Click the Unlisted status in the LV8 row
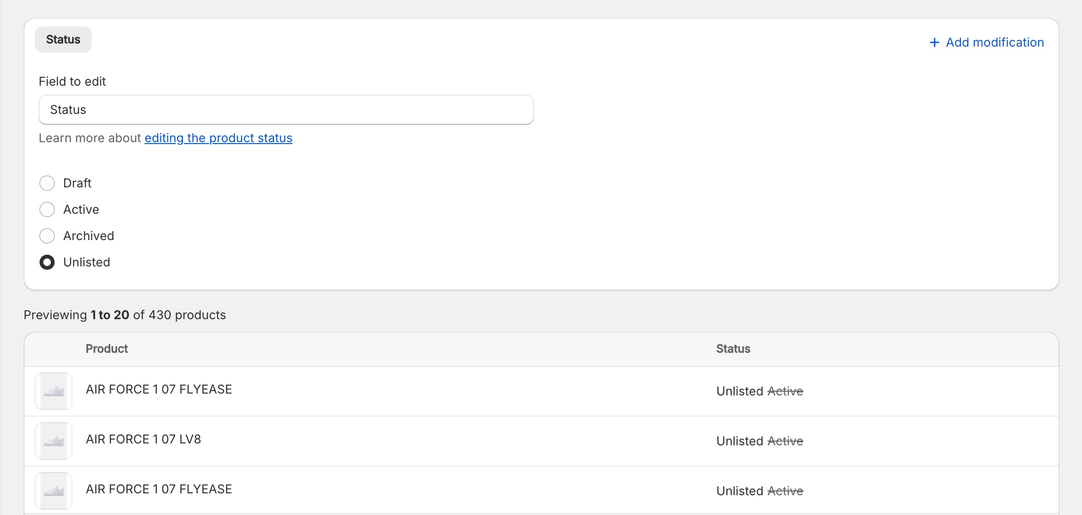The height and width of the screenshot is (515, 1082). click(739, 441)
